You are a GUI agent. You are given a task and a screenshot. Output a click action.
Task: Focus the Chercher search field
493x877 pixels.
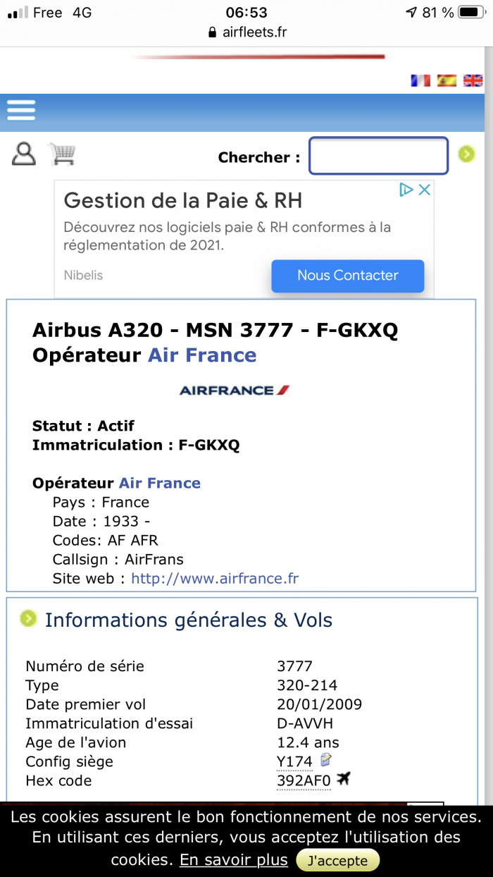[x=378, y=155]
